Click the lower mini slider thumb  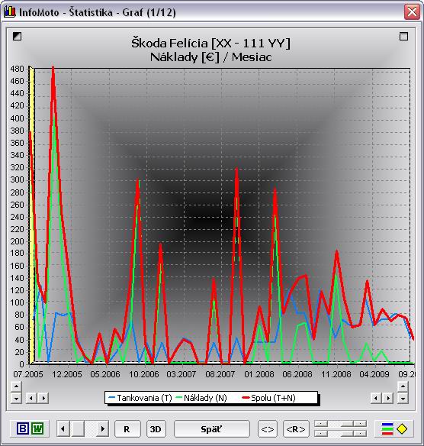347,434
